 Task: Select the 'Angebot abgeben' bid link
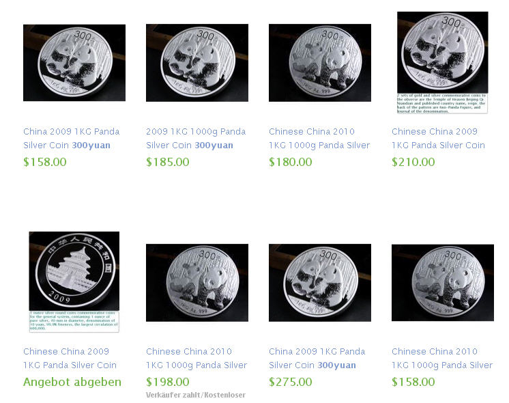72,382
